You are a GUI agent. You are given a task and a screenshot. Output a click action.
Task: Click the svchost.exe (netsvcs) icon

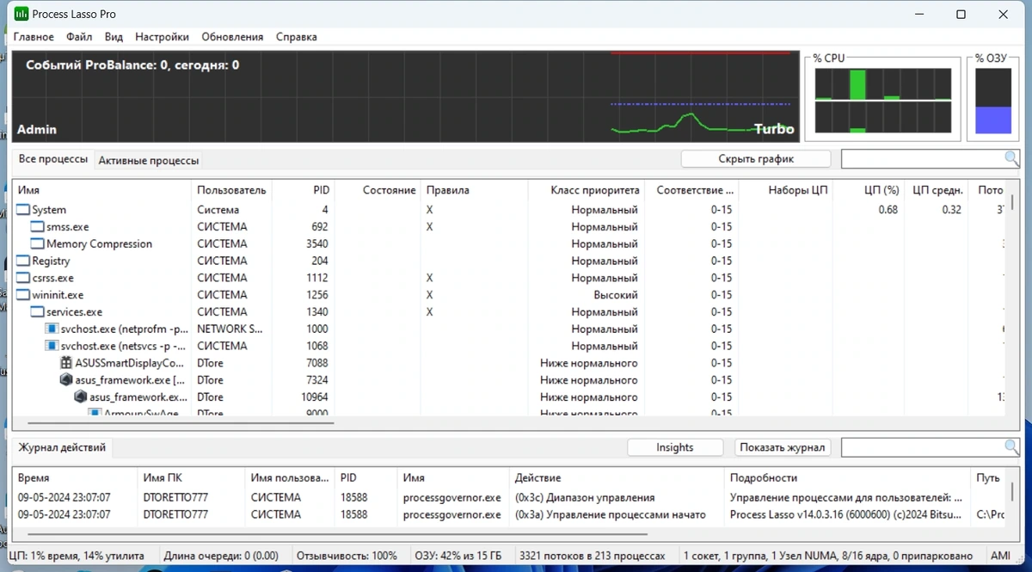(x=52, y=346)
